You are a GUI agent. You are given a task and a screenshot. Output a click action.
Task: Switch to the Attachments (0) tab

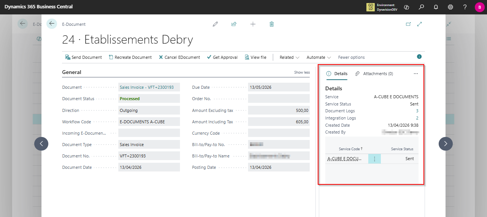coord(374,74)
